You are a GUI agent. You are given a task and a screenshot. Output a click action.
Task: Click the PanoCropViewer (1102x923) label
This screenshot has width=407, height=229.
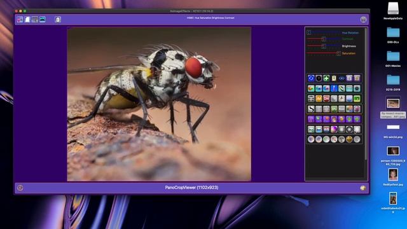[x=191, y=188]
